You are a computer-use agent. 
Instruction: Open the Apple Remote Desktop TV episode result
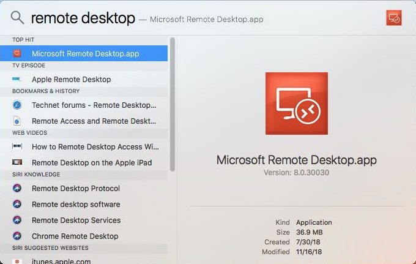[84, 79]
